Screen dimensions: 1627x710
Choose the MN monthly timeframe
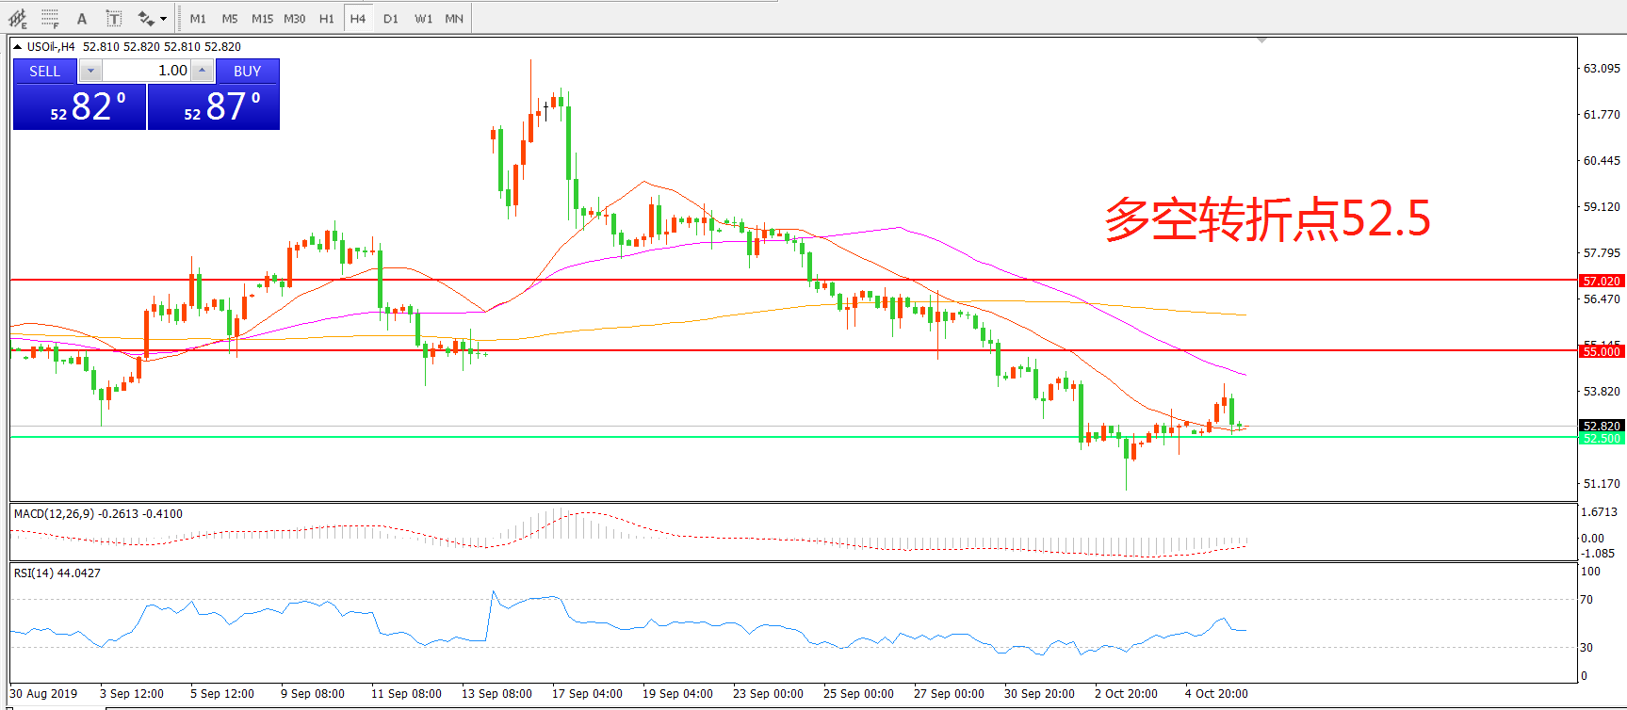pyautogui.click(x=454, y=18)
